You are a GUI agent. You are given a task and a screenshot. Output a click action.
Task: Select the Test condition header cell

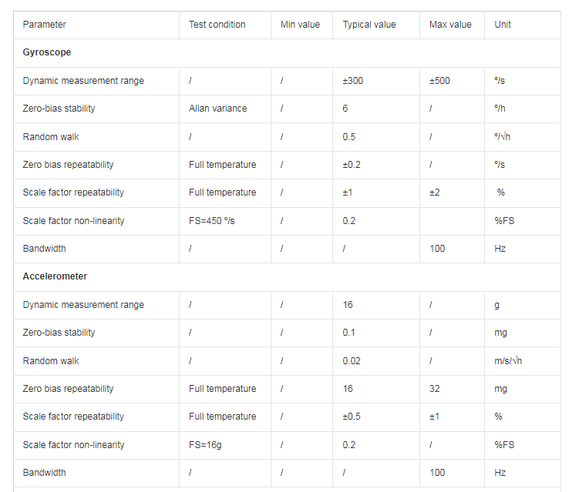point(225,25)
